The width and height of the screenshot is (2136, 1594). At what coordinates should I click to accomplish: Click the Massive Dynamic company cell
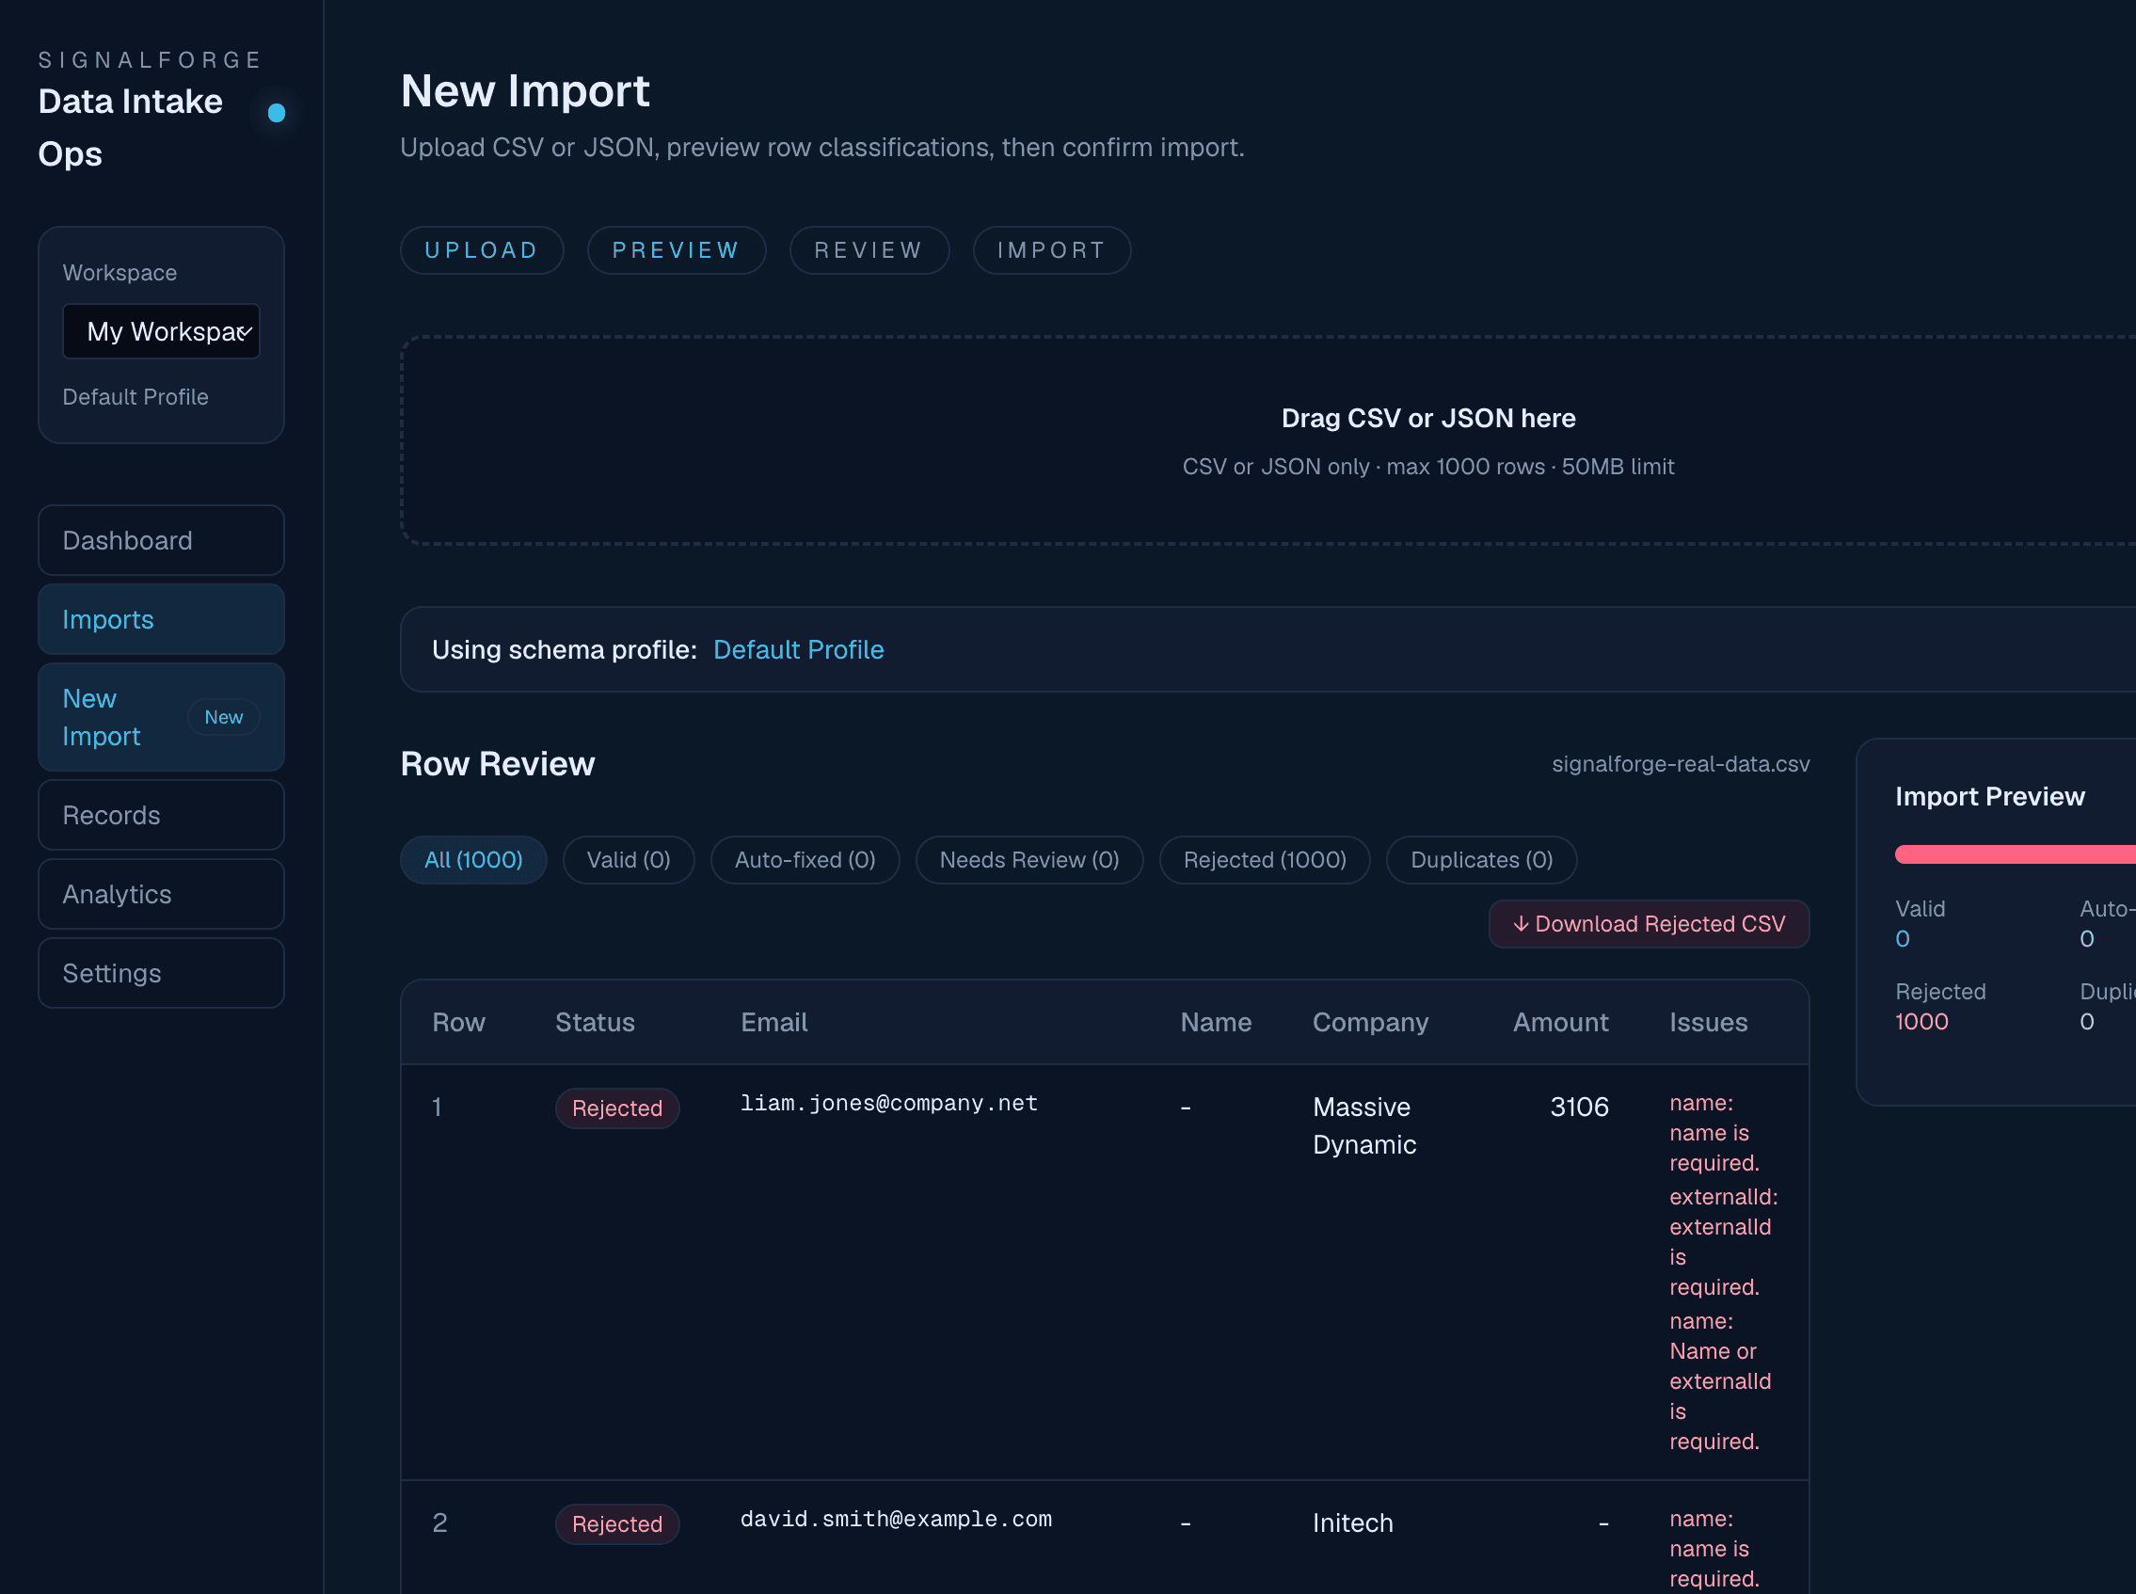coord(1364,1126)
